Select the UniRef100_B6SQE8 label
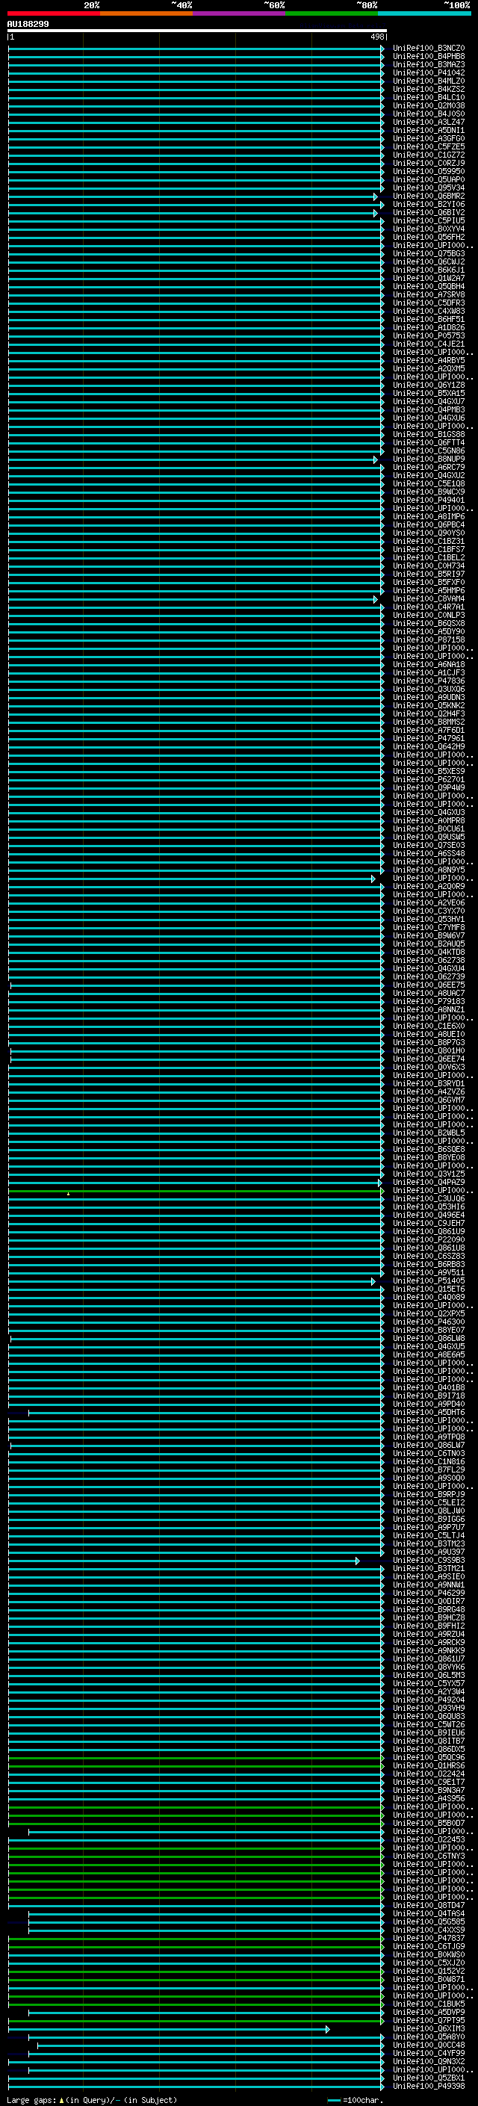This screenshot has width=478, height=2106. coord(428,1150)
